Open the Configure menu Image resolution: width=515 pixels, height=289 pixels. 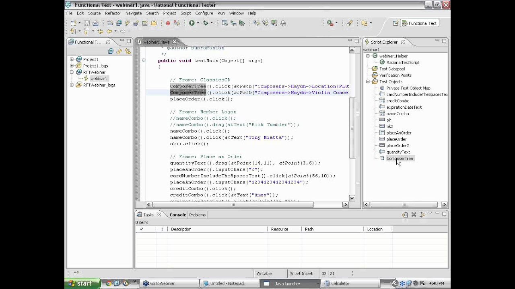(x=204, y=13)
